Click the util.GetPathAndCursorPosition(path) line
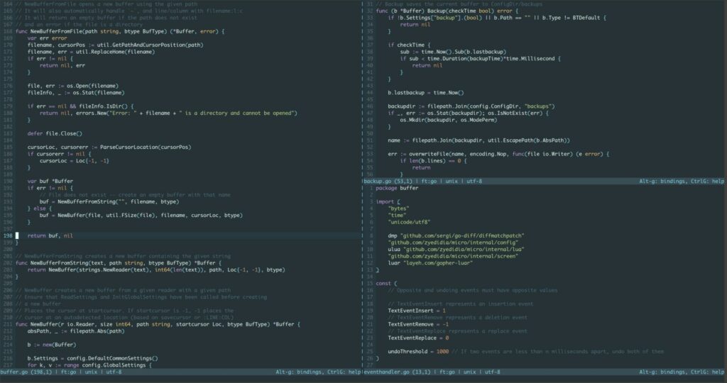This screenshot has width=727, height=383. [116, 45]
